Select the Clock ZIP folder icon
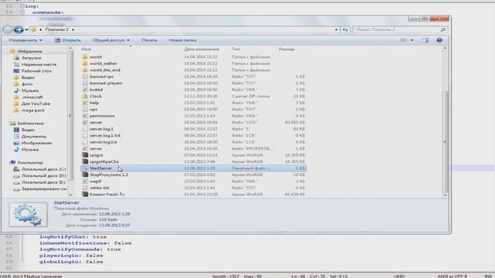495x278 pixels. coord(85,97)
